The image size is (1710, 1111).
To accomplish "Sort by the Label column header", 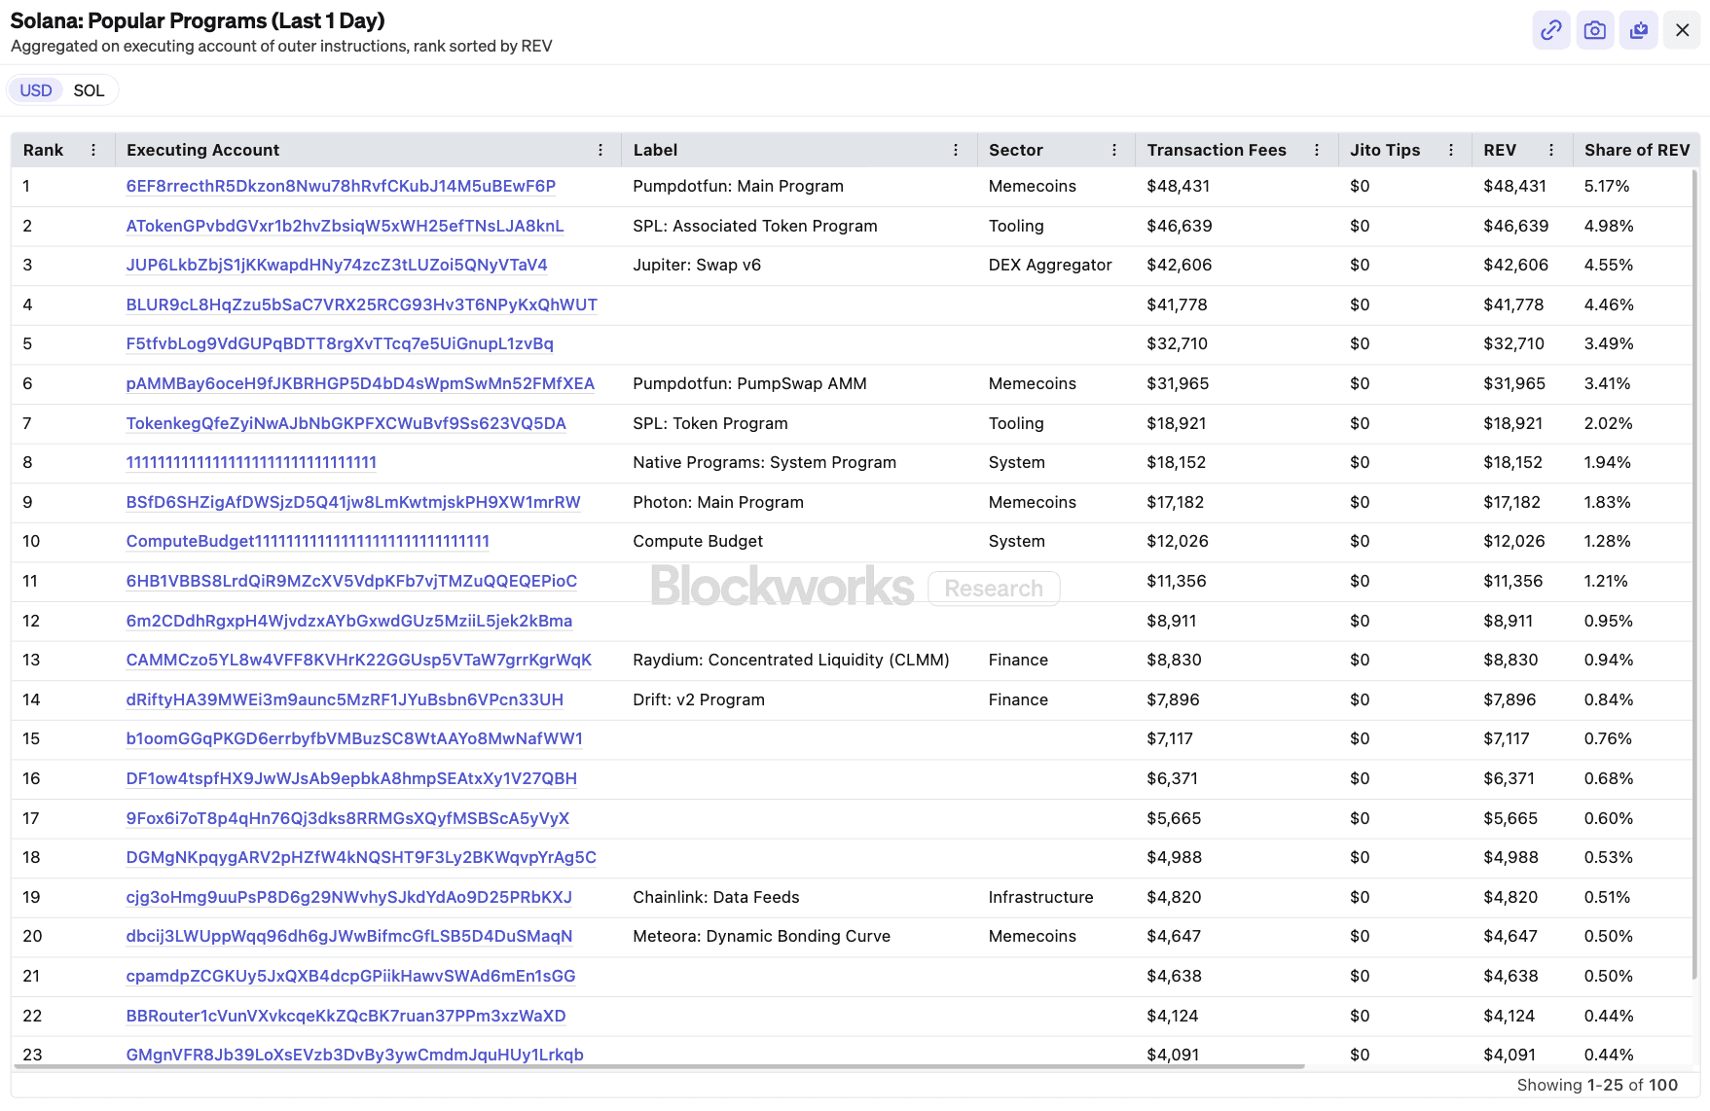I will tap(655, 150).
